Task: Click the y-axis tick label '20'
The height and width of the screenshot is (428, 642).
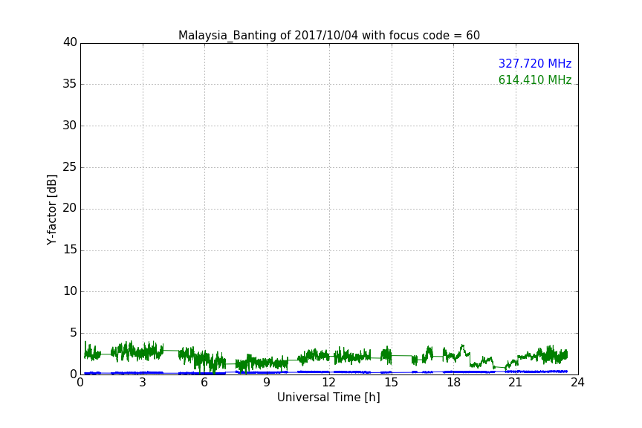Action: [x=70, y=209]
